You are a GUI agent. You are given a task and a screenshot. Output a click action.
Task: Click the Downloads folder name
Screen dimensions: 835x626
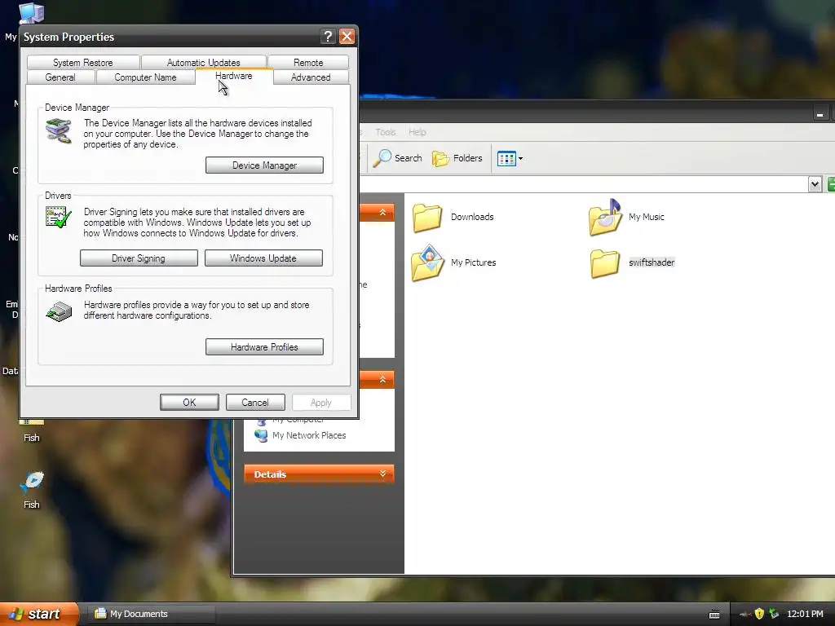[472, 217]
